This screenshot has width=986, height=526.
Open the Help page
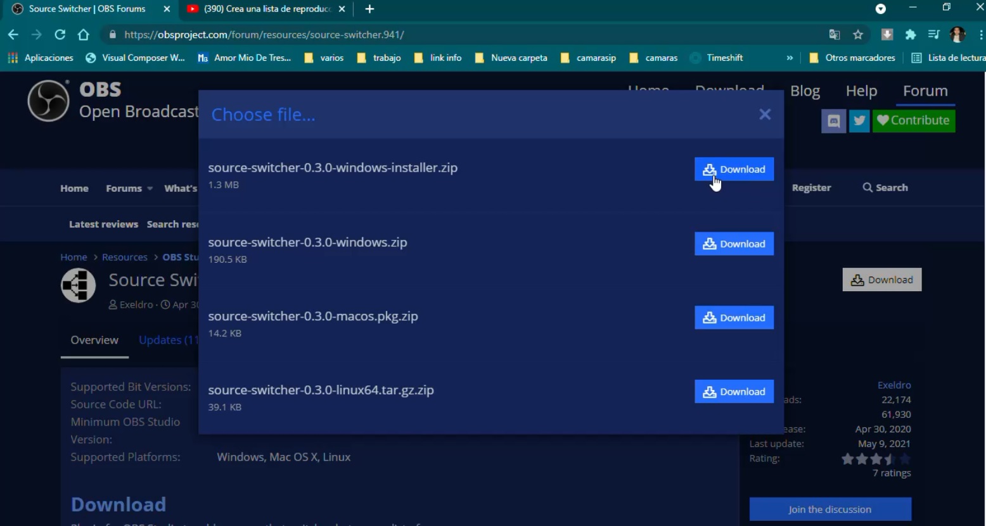pos(861,91)
